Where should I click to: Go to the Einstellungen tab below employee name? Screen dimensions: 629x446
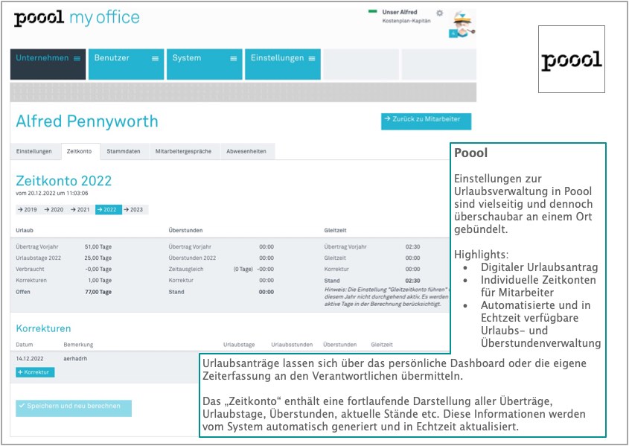(34, 151)
